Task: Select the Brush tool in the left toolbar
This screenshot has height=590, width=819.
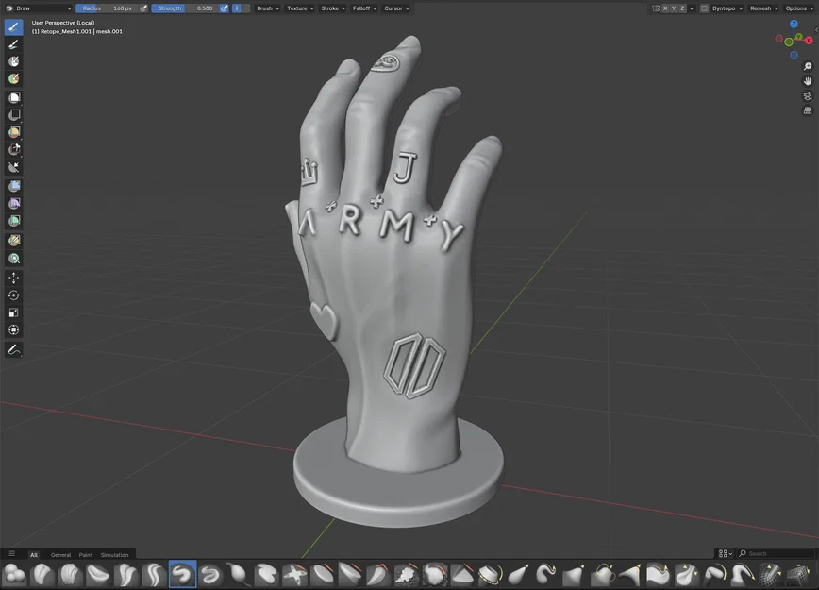Action: pyautogui.click(x=14, y=27)
